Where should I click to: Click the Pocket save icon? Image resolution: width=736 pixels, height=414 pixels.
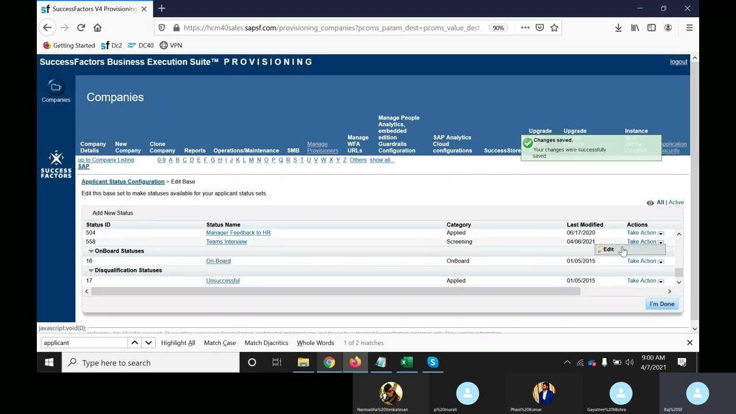[x=540, y=28]
